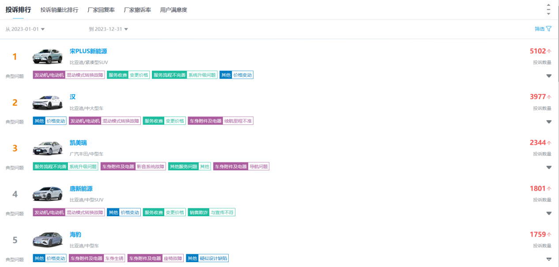The width and height of the screenshot is (559, 267).
Task: Click 比亚迪/中大型车 subtitle text
Action: point(87,109)
